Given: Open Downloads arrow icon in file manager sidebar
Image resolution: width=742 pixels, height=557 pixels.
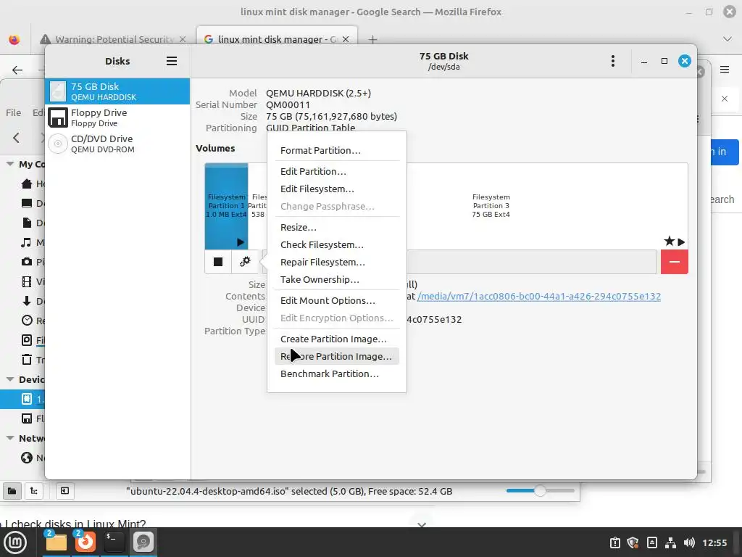Looking at the screenshot, I should [x=27, y=301].
